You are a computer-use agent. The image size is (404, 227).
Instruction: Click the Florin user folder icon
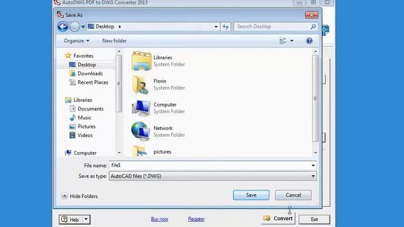pyautogui.click(x=141, y=84)
